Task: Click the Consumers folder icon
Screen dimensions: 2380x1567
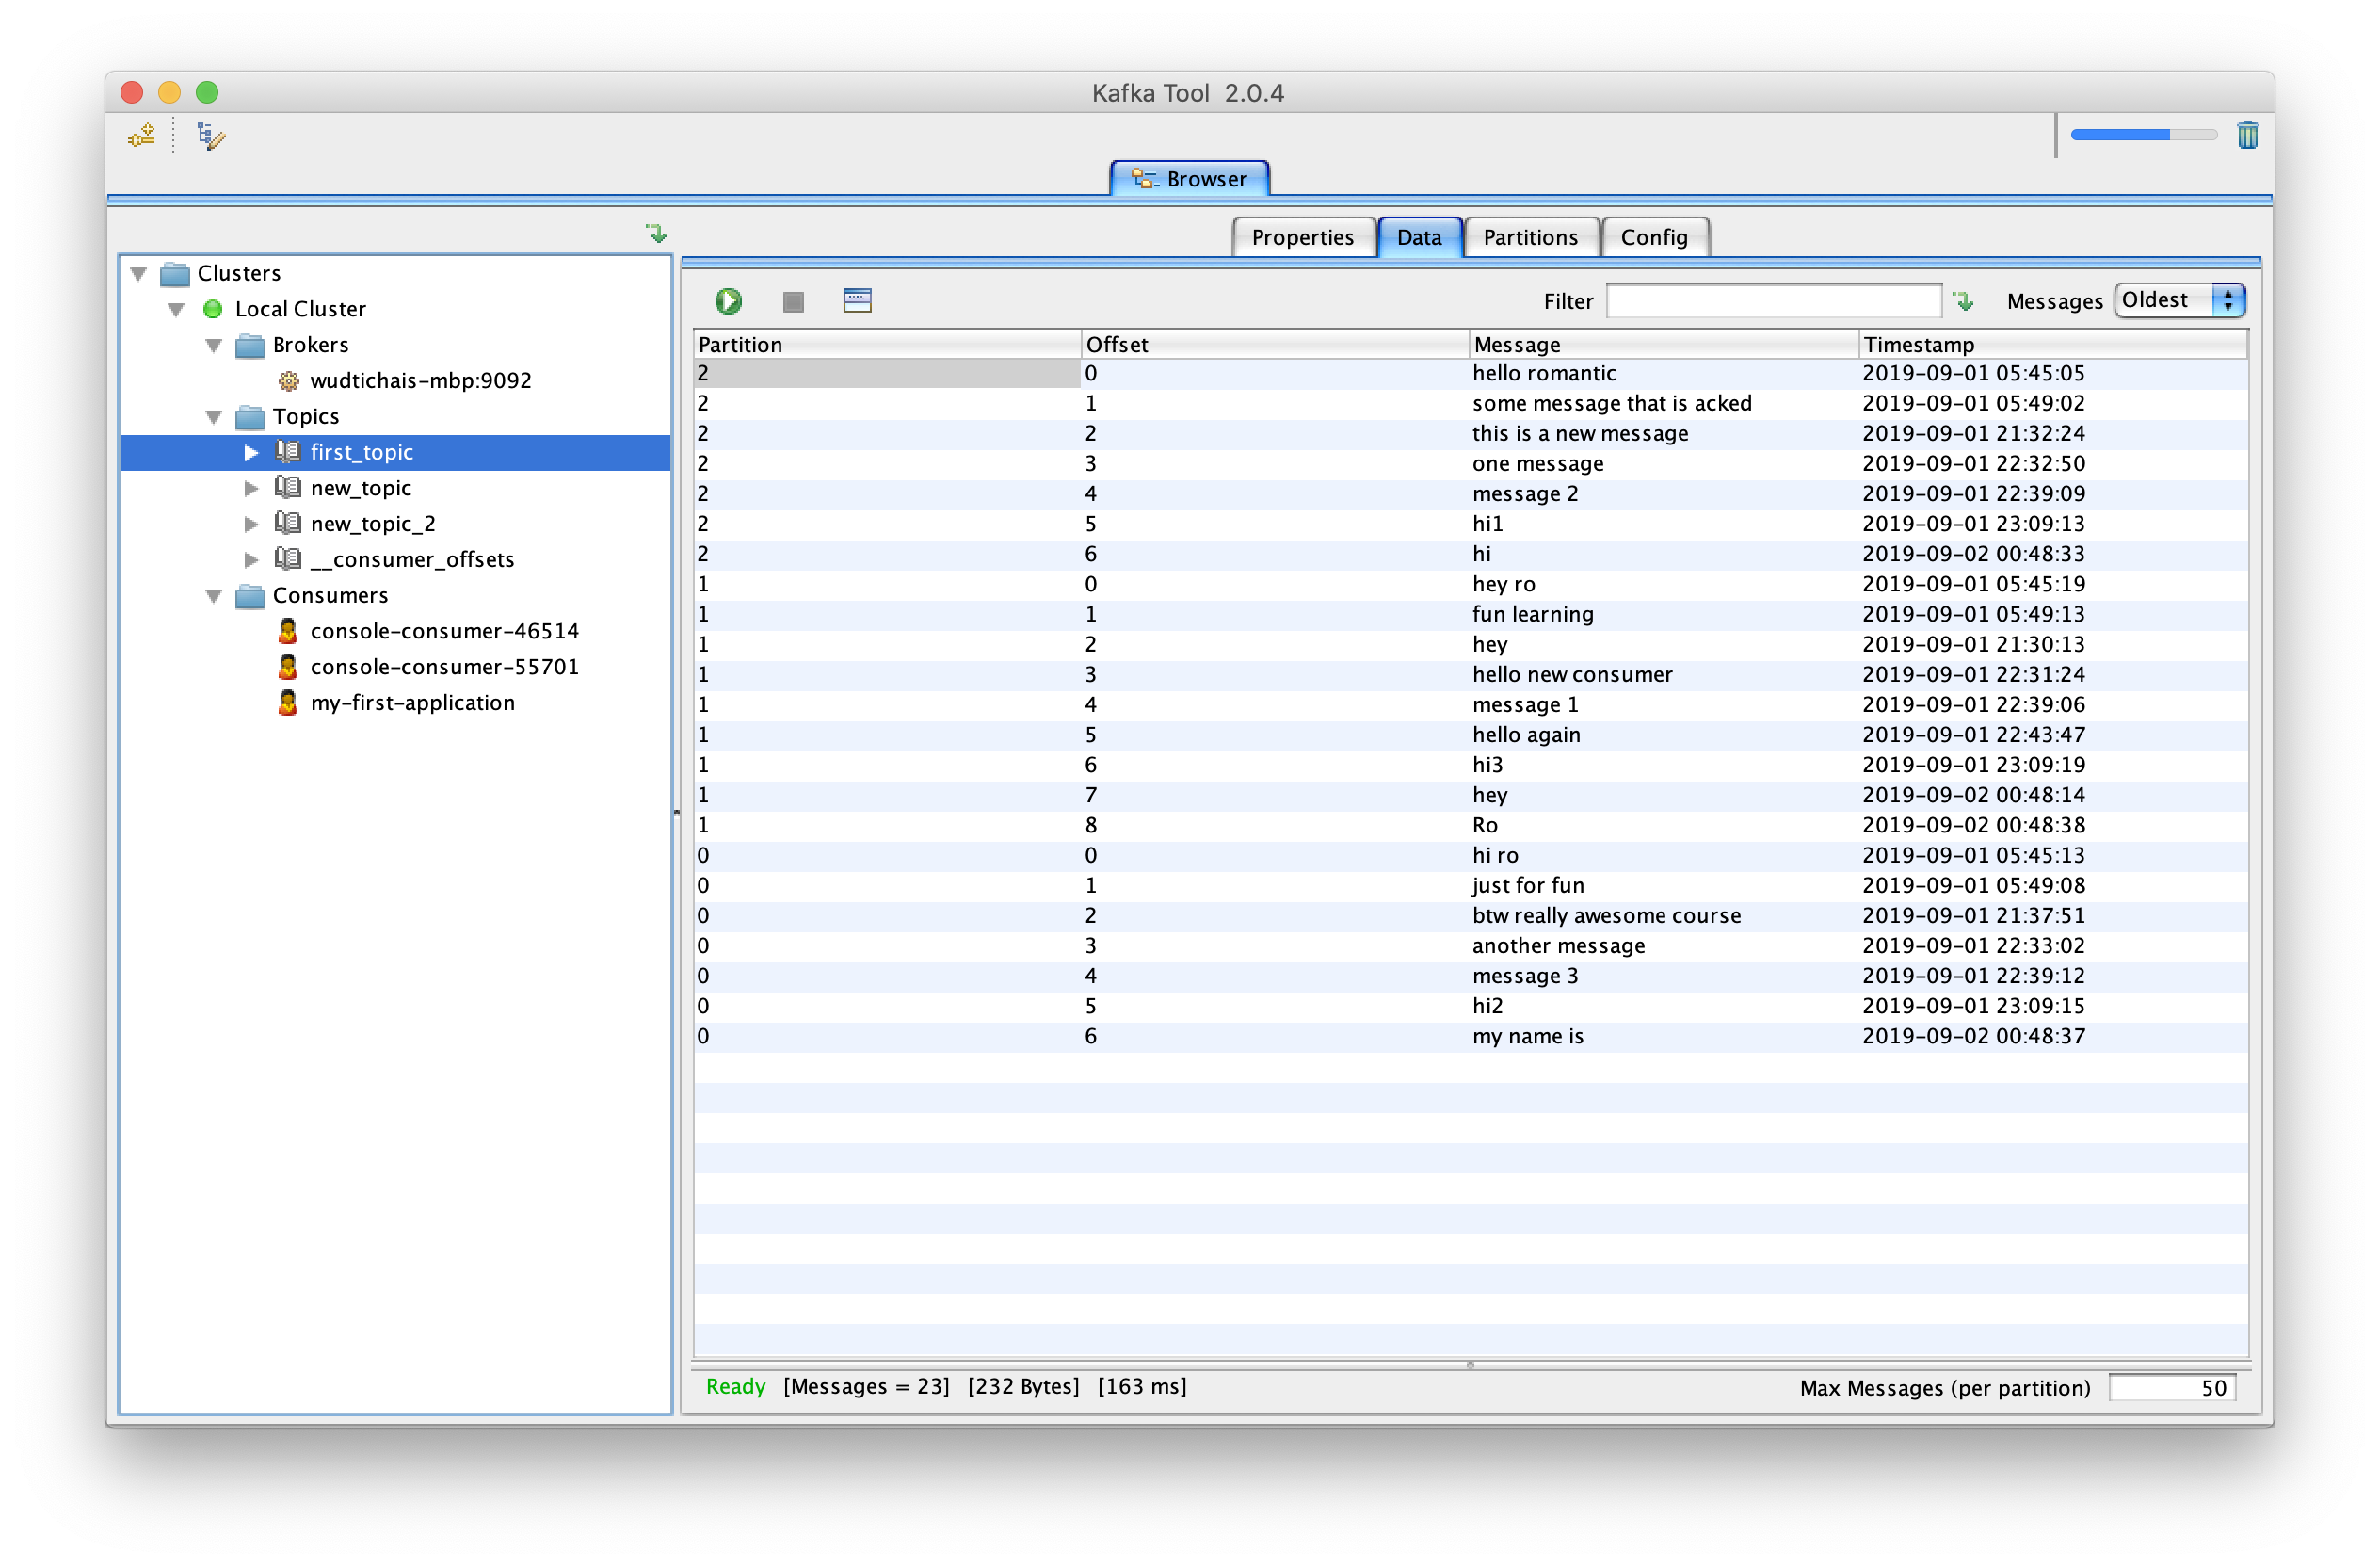Action: 250,596
